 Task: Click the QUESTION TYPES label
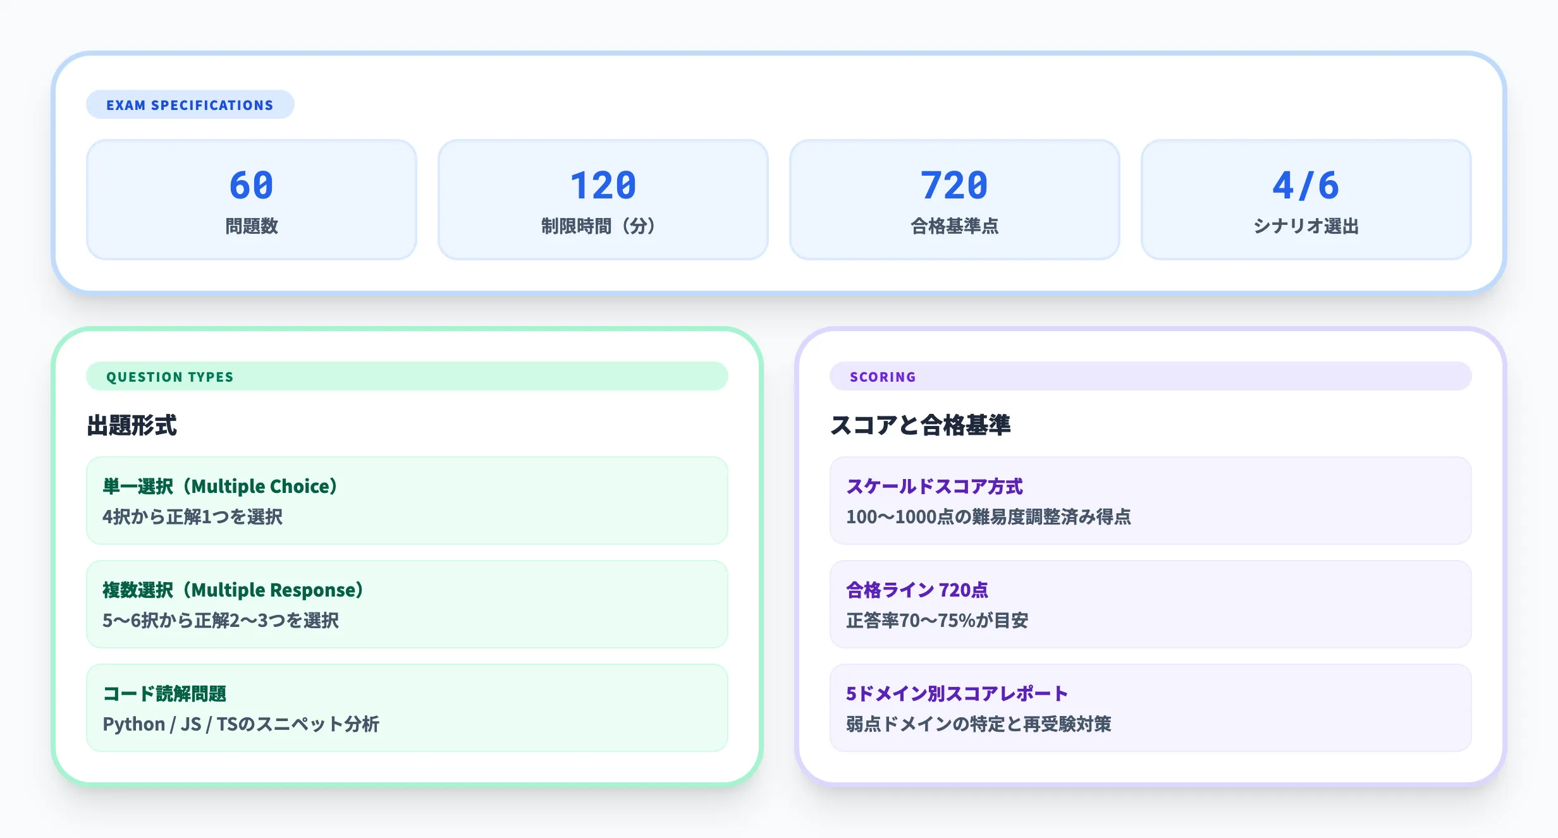[407, 377]
